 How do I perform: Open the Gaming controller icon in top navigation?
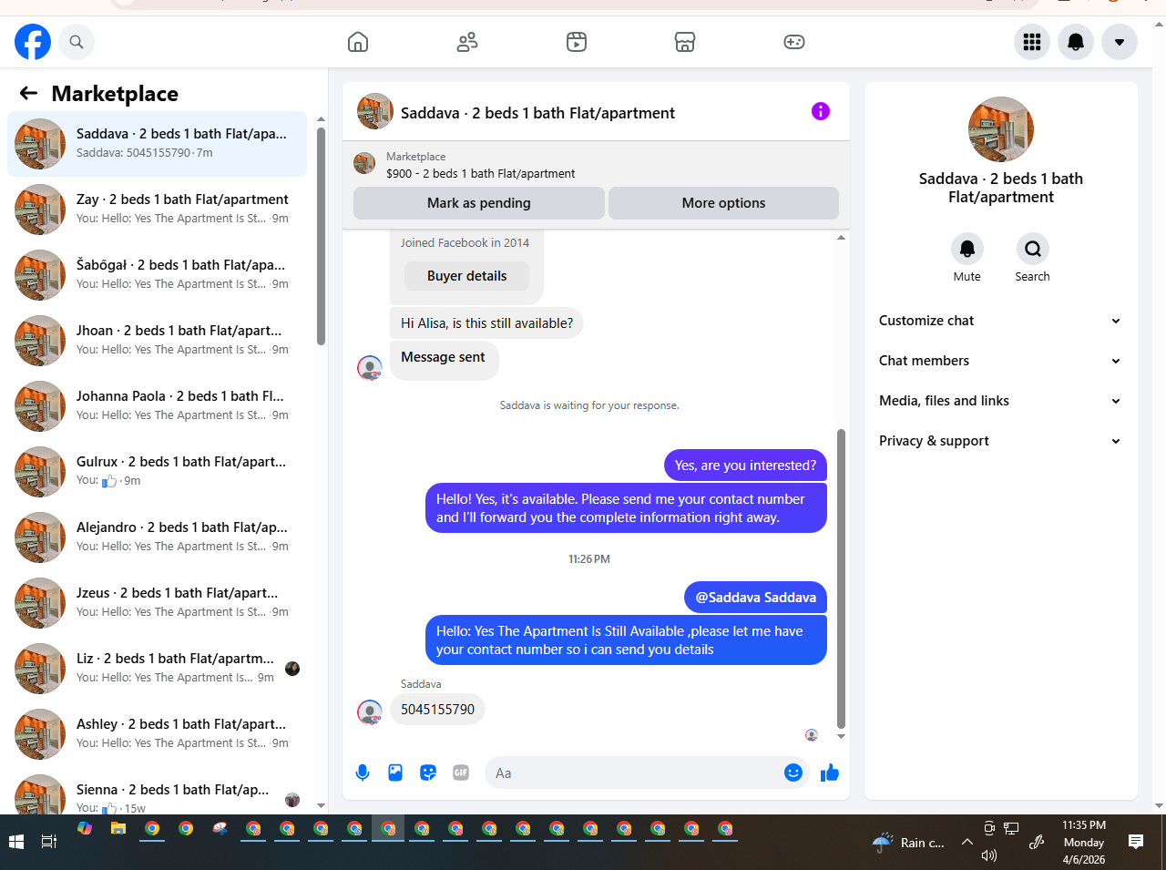tap(794, 42)
